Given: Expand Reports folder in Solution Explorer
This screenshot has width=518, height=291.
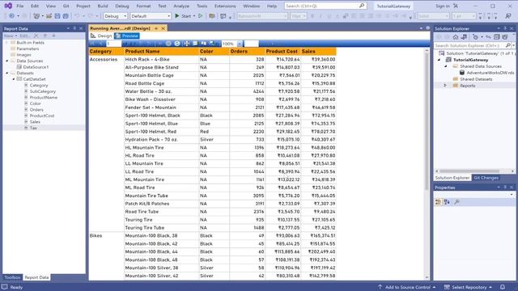Looking at the screenshot, I should pyautogui.click(x=445, y=86).
